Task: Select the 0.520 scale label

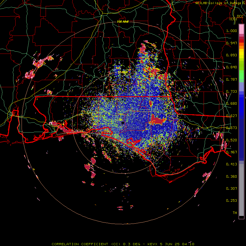Action: point(232,140)
